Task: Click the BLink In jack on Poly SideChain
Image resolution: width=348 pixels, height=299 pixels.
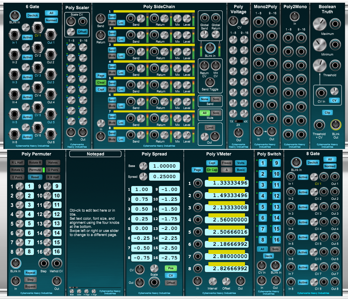Action: click(210, 48)
